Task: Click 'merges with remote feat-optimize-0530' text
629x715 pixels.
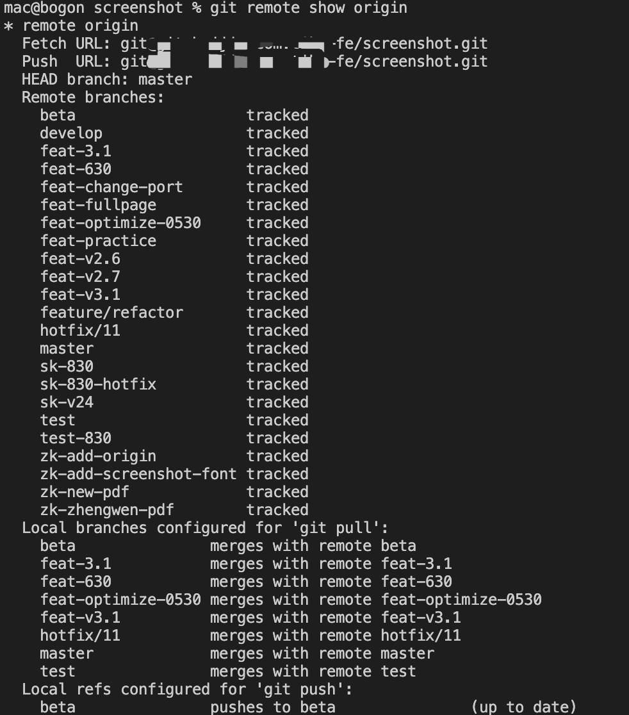Action: click(x=375, y=600)
